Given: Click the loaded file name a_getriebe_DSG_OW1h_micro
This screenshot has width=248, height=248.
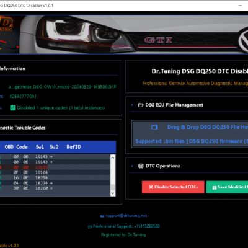Looking at the screenshot, I should (x=62, y=87).
